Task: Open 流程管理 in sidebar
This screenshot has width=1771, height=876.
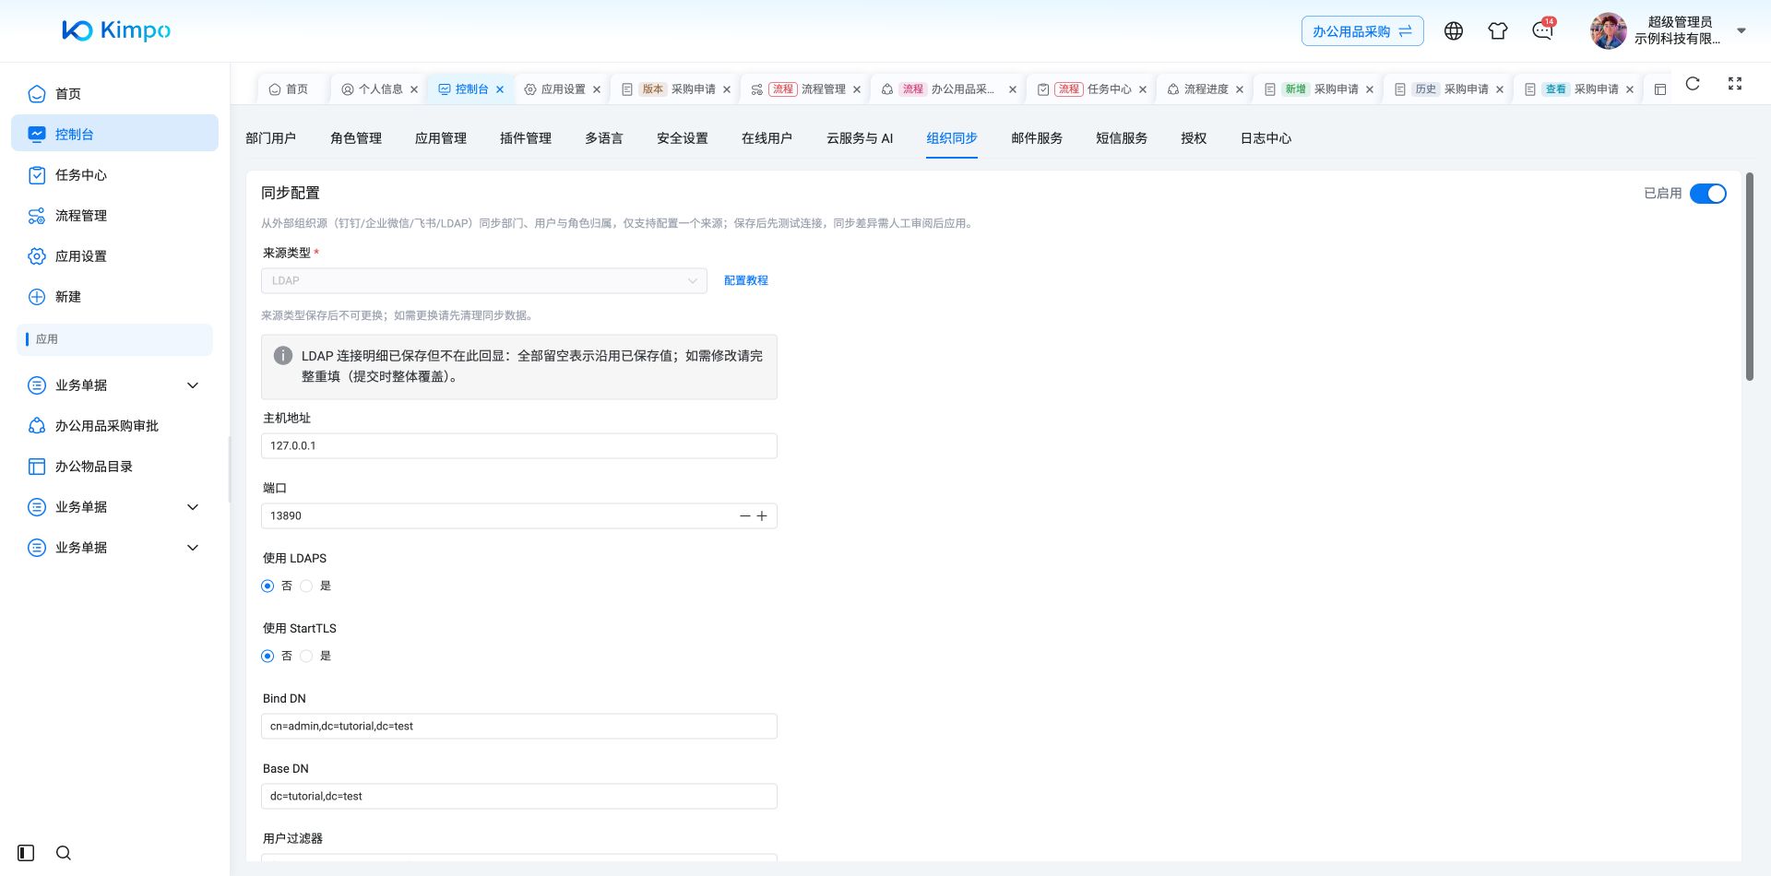Action: pos(114,215)
